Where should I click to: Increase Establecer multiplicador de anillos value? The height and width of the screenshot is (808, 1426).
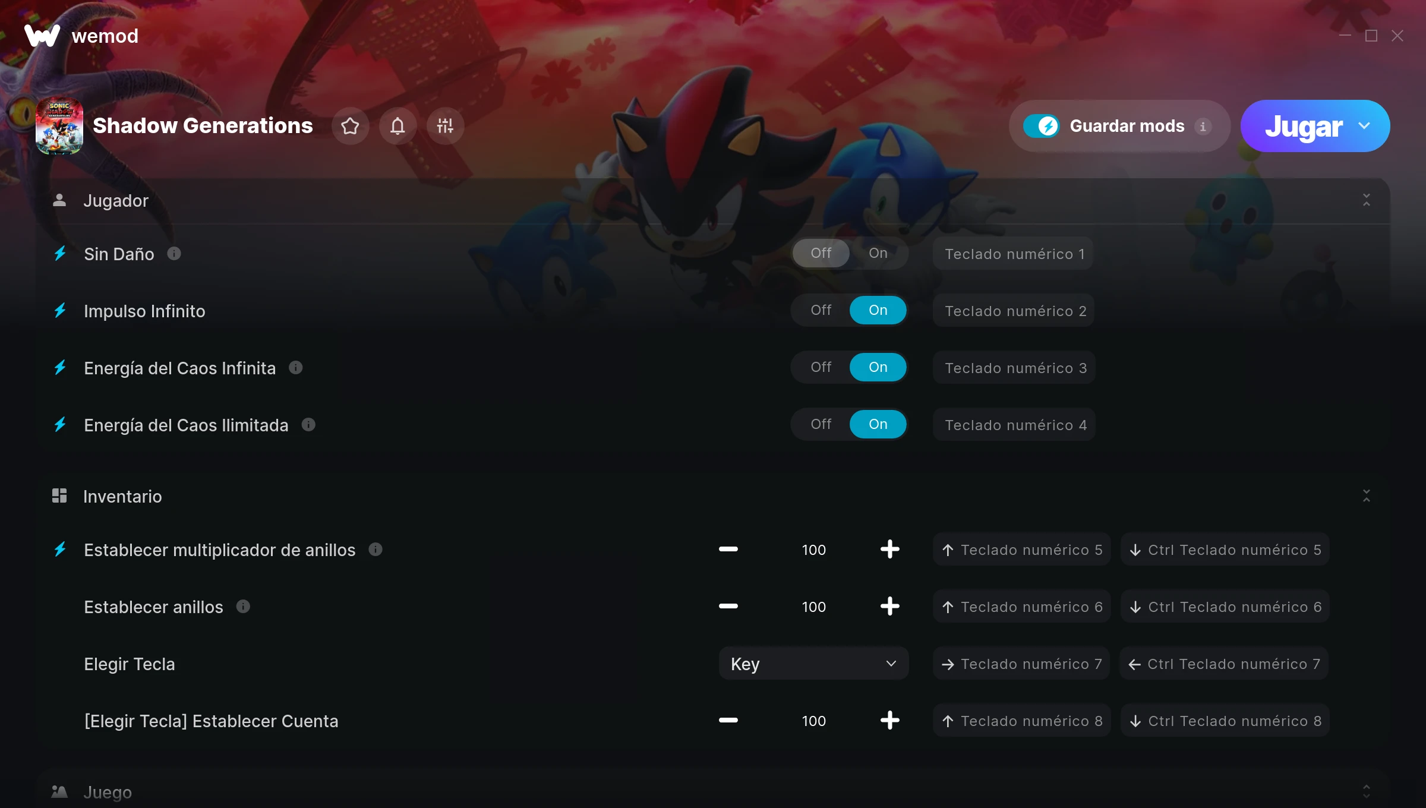[889, 550]
